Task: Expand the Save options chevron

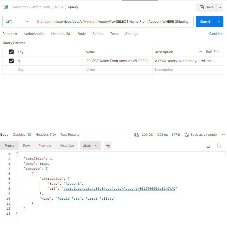Action: [x=220, y=7]
